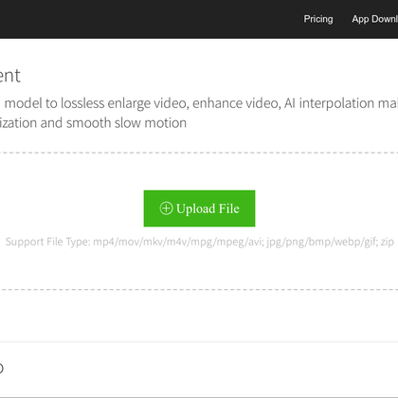Image resolution: width=398 pixels, height=398 pixels.
Task: Click empty drop zone left of Upload File
Action: point(72,208)
